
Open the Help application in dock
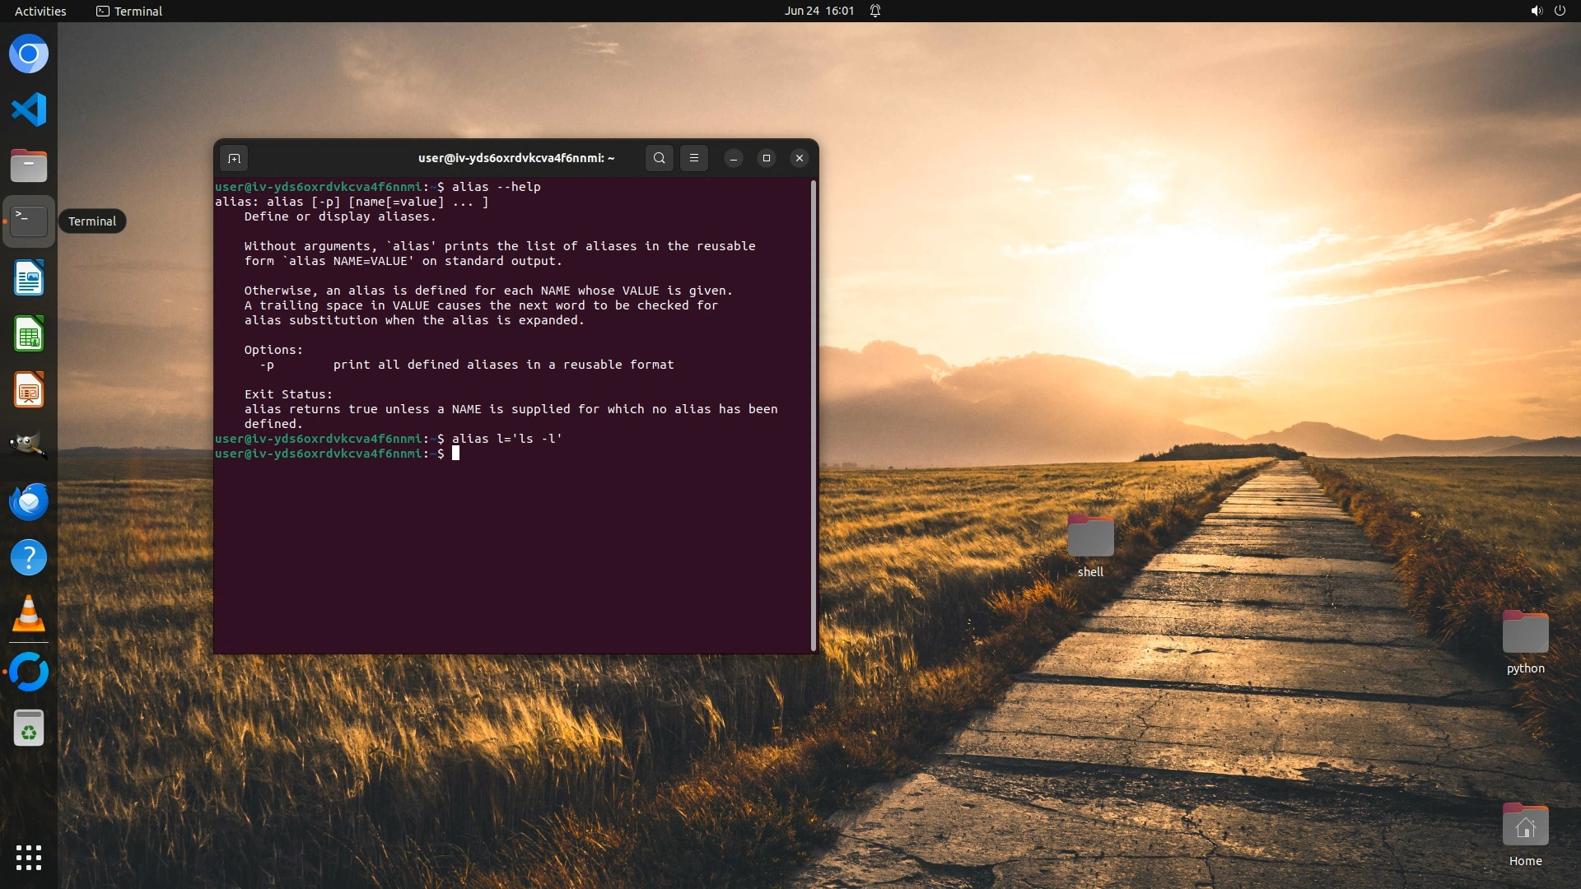click(x=29, y=558)
